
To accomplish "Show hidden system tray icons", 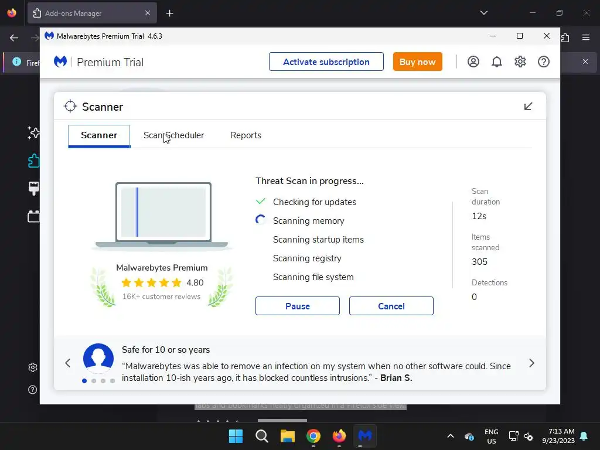I will point(451,436).
